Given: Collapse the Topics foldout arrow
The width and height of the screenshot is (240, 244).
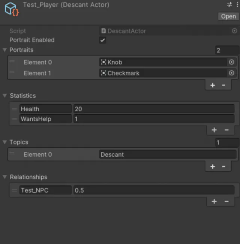Looking at the screenshot, I should [x=5, y=142].
